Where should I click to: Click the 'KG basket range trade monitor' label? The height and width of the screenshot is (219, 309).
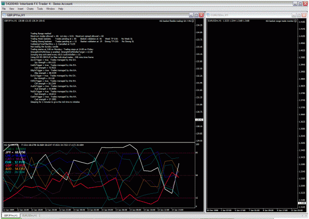(x=280, y=21)
